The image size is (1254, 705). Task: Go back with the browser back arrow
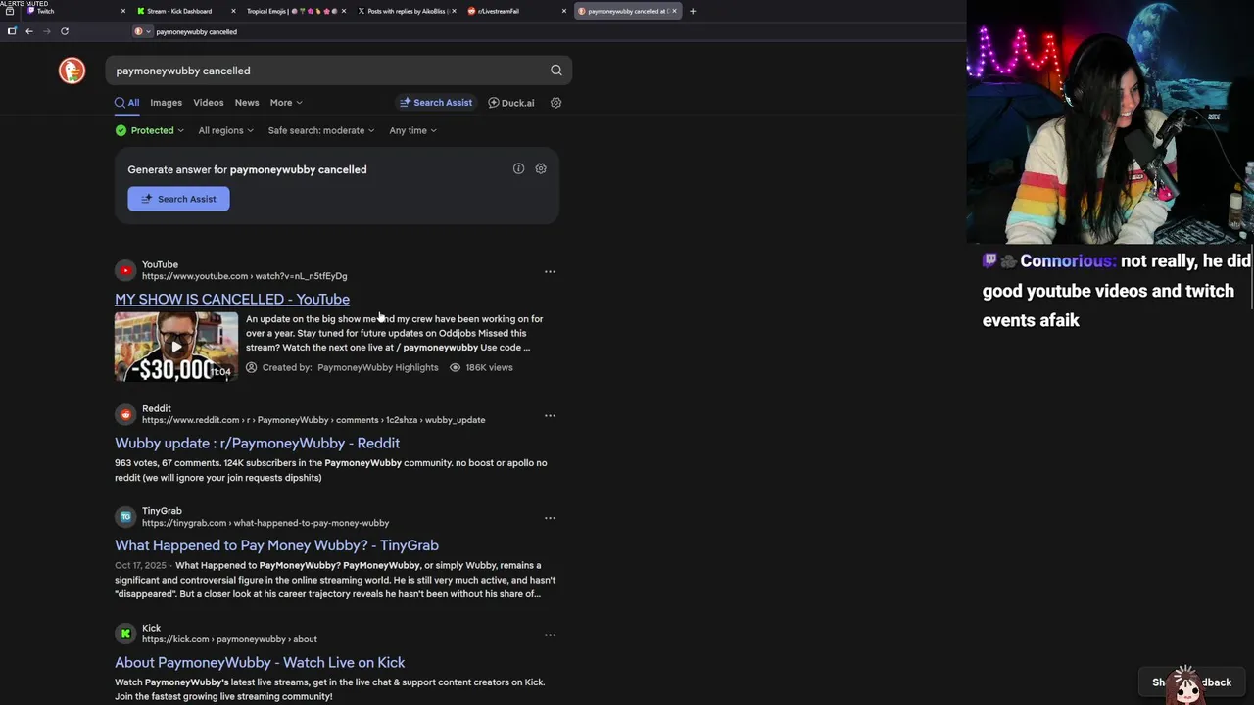point(29,31)
